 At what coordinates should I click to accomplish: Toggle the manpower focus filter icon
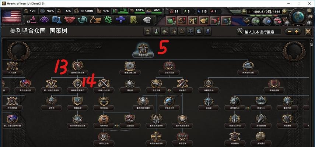pyautogui.click(x=174, y=32)
